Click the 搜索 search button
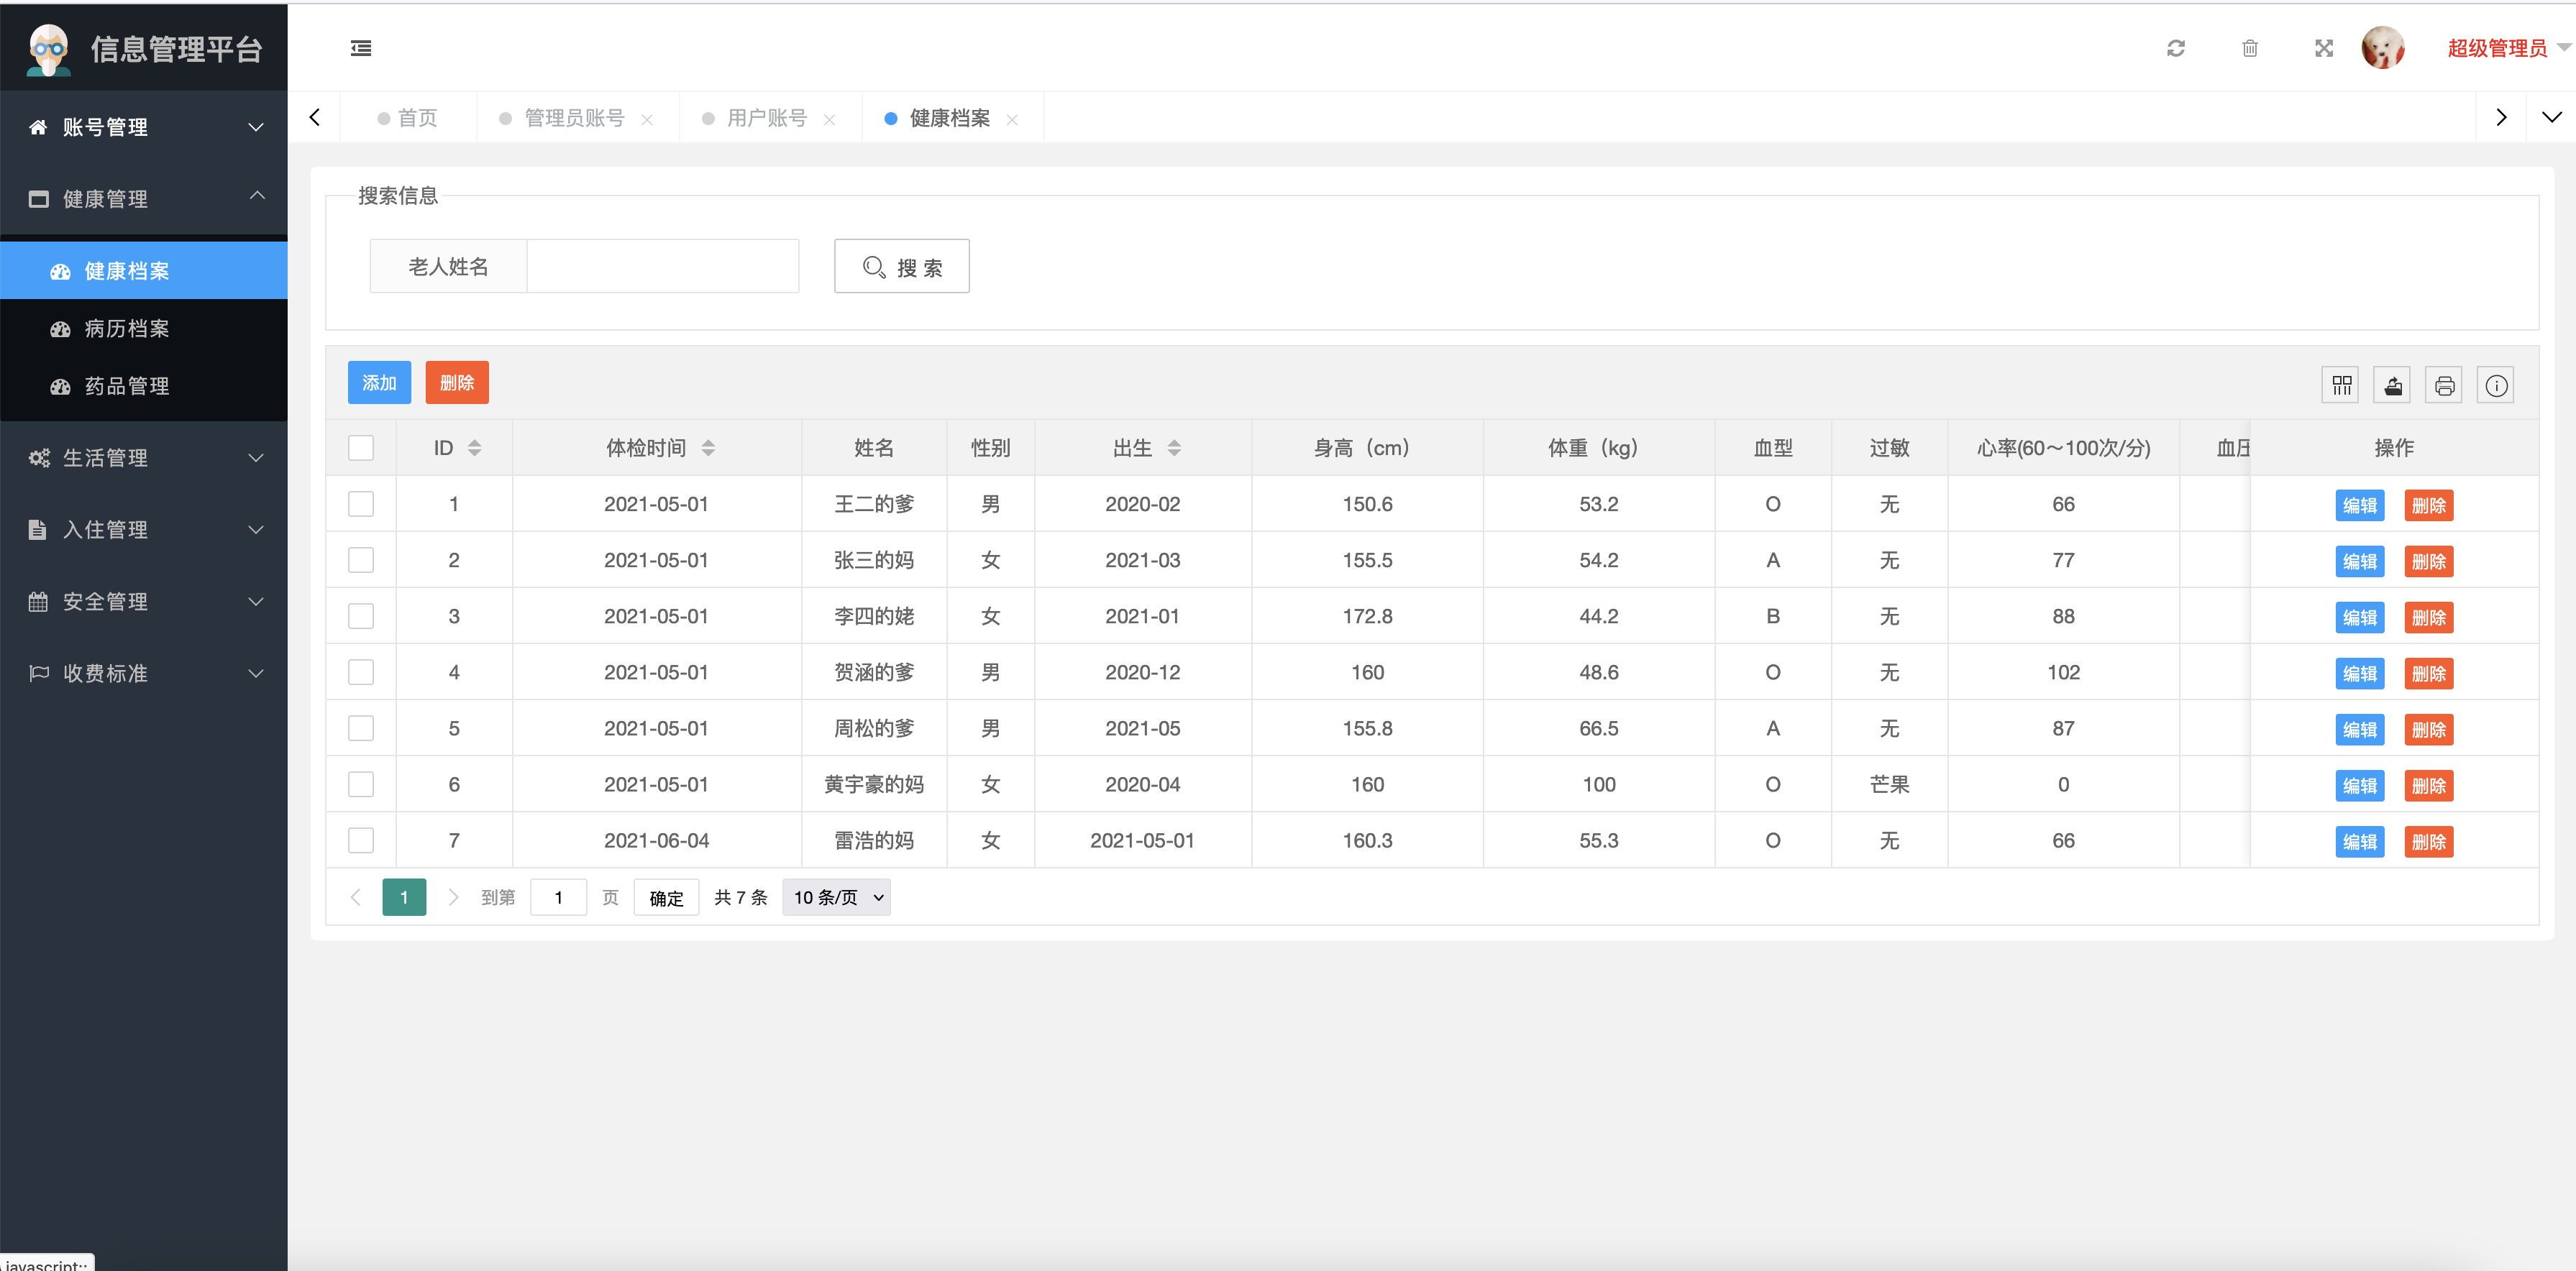 (x=901, y=267)
